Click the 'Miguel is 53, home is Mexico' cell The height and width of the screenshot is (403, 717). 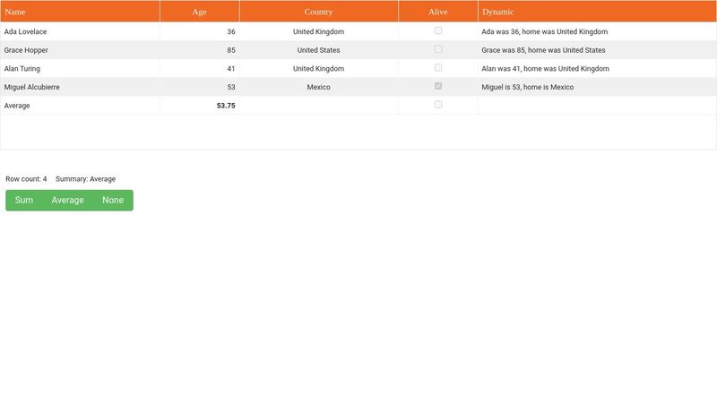pos(596,88)
